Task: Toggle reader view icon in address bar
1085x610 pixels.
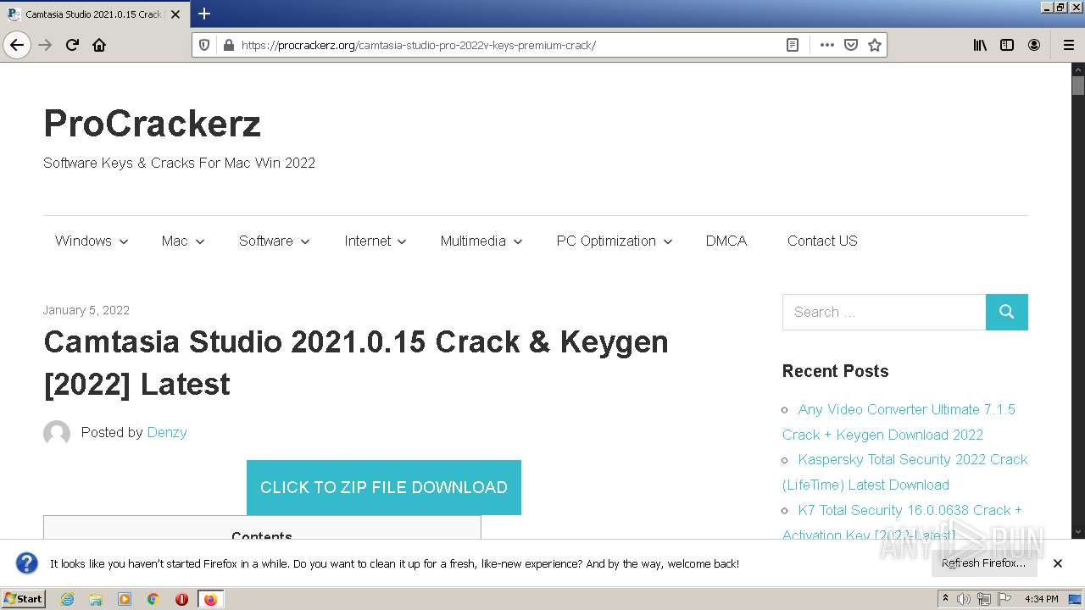Action: tap(793, 45)
